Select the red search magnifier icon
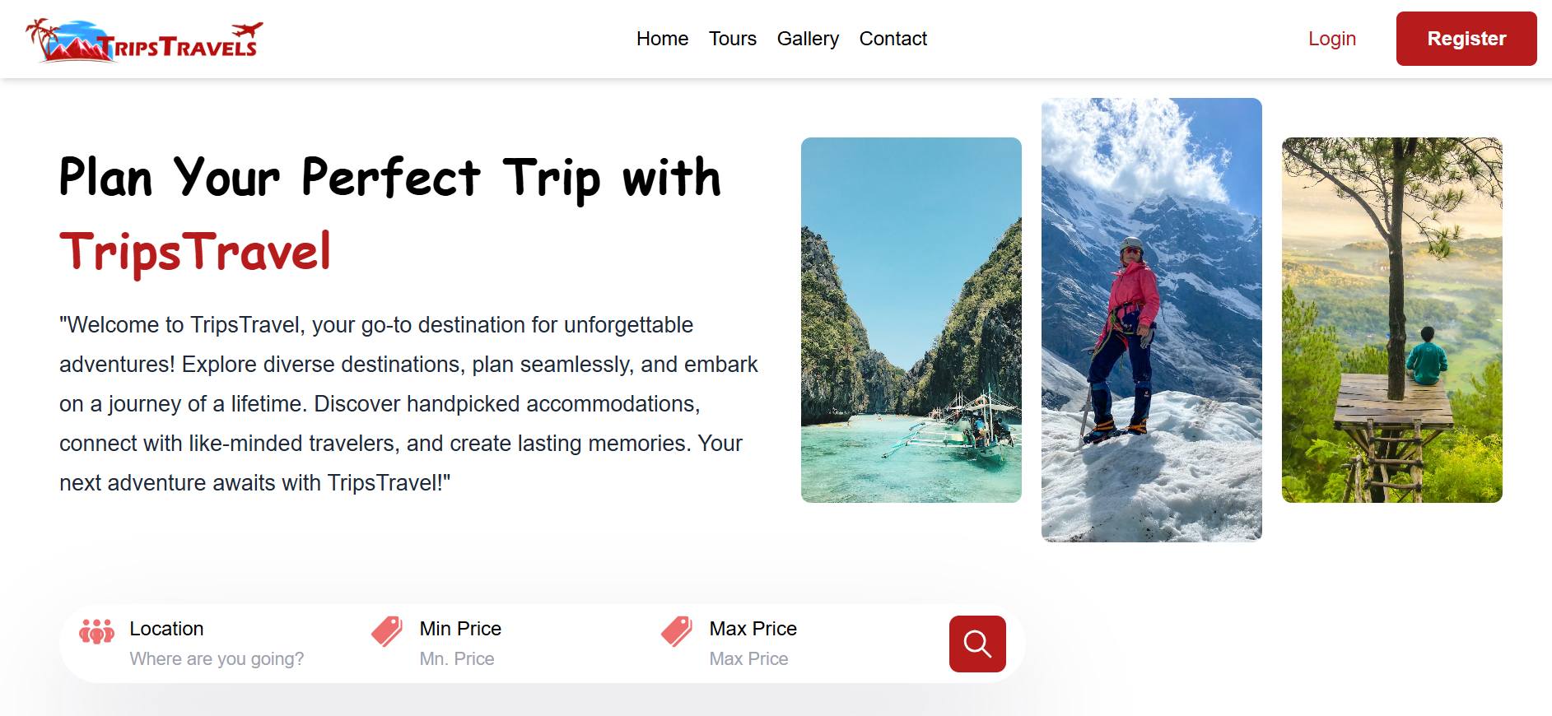This screenshot has width=1552, height=716. pyautogui.click(x=977, y=644)
